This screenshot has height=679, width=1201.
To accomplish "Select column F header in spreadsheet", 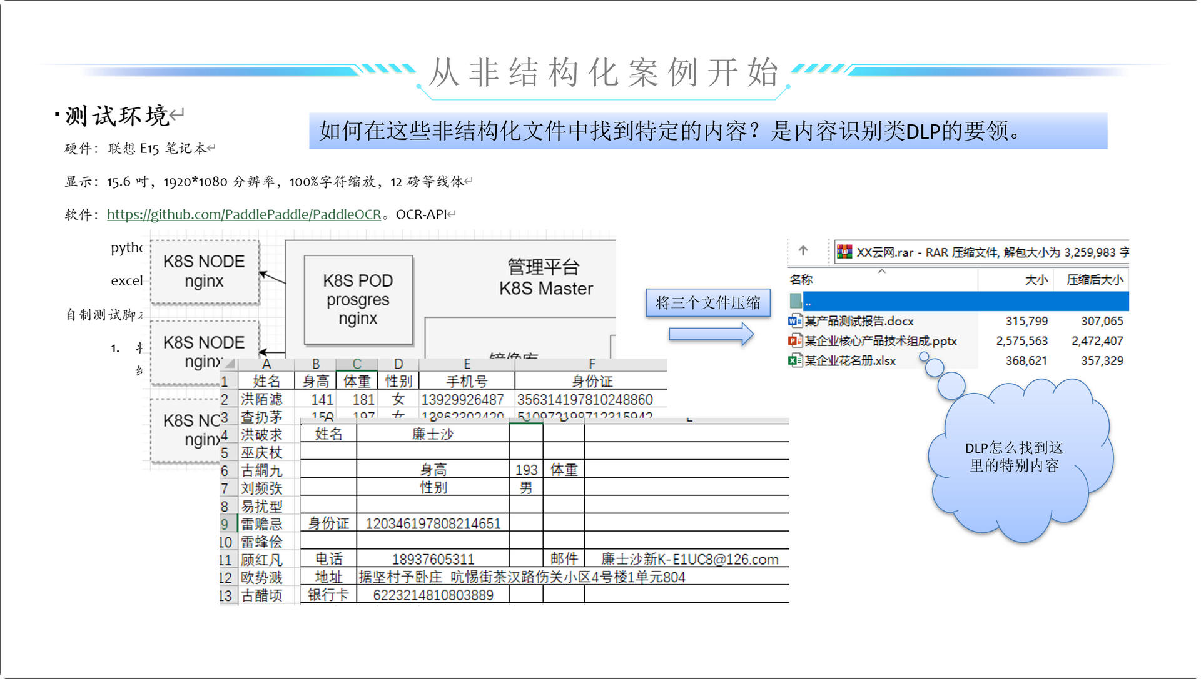I will (x=592, y=364).
